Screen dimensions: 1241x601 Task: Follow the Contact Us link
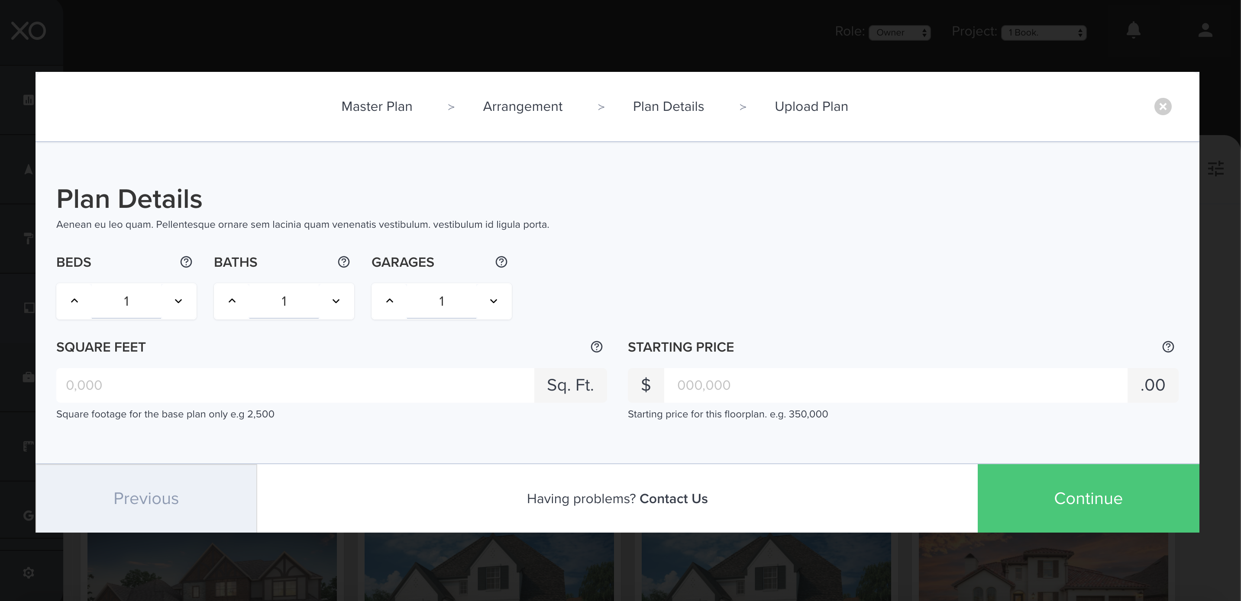(x=673, y=498)
